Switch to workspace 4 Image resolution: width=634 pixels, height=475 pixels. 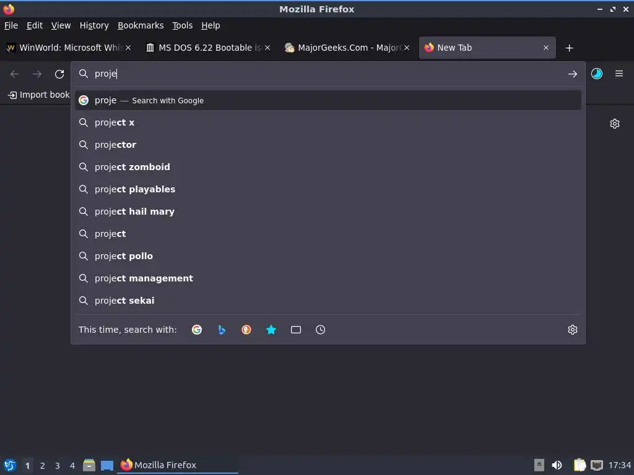[x=72, y=466]
